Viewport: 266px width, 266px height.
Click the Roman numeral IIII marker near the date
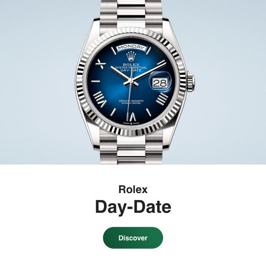[162, 99]
